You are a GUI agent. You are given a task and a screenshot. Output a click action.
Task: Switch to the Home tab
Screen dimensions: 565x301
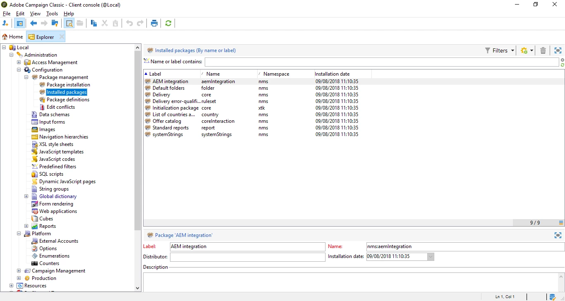point(12,37)
